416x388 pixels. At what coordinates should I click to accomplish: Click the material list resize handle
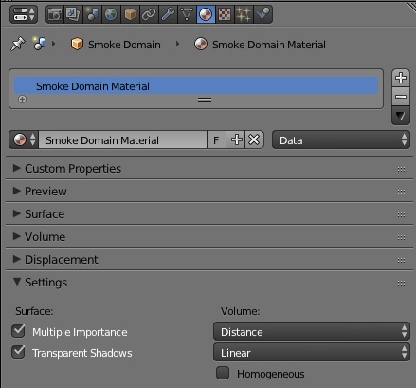[205, 100]
